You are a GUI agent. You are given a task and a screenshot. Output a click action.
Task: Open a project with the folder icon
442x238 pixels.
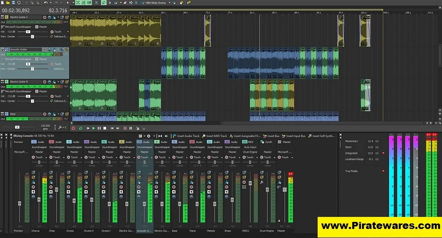tap(8, 3)
